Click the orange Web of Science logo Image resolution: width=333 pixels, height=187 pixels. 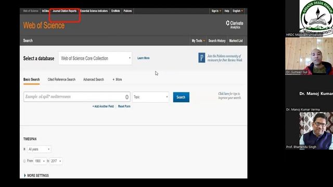pyautogui.click(x=44, y=25)
